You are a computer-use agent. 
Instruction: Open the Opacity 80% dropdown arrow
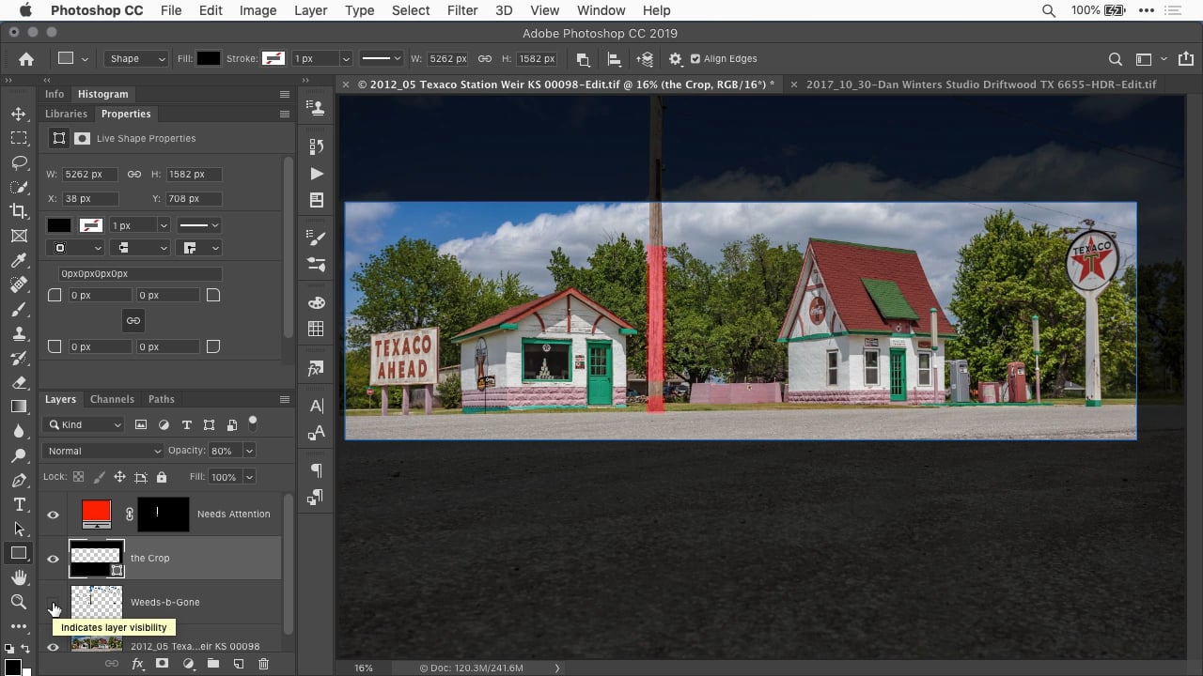(x=249, y=451)
